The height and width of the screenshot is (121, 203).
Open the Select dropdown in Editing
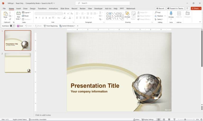[159, 19]
